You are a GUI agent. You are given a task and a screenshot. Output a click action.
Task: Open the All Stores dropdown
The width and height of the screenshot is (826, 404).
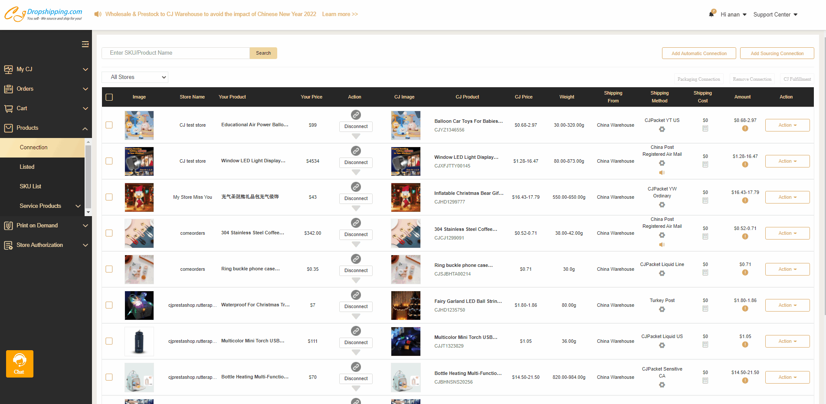click(x=135, y=77)
